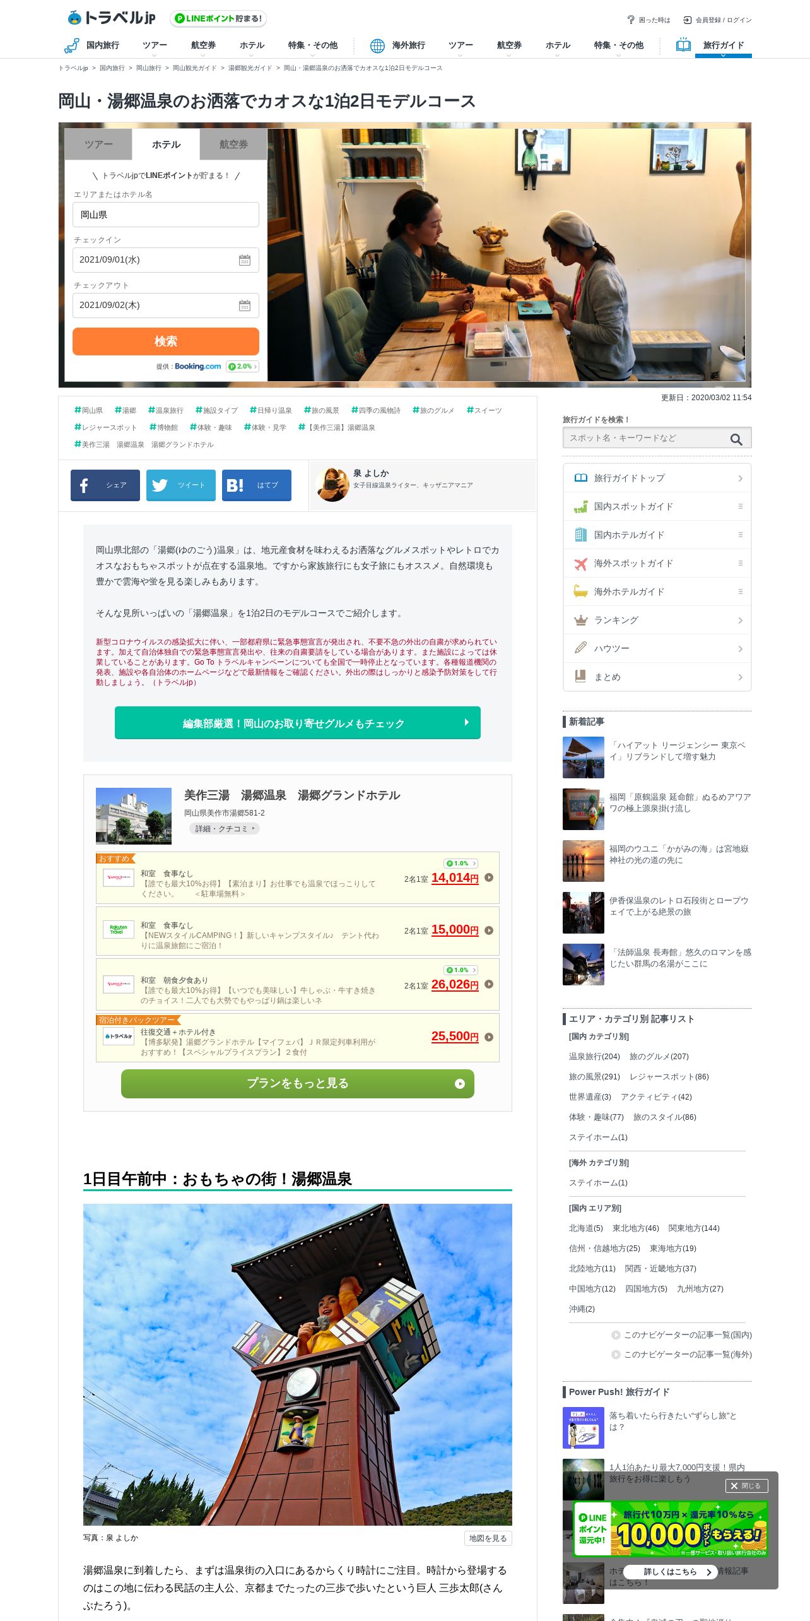Click the 旅行ガイドトップ book icon

click(x=581, y=478)
